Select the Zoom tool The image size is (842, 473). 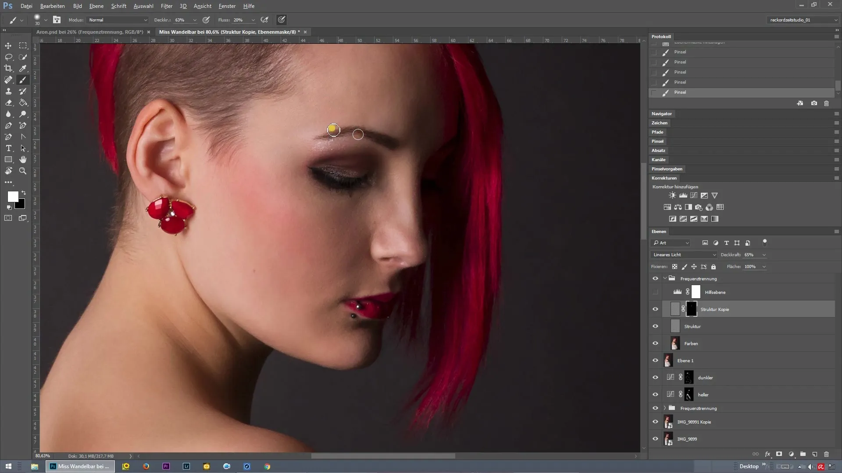(x=23, y=171)
